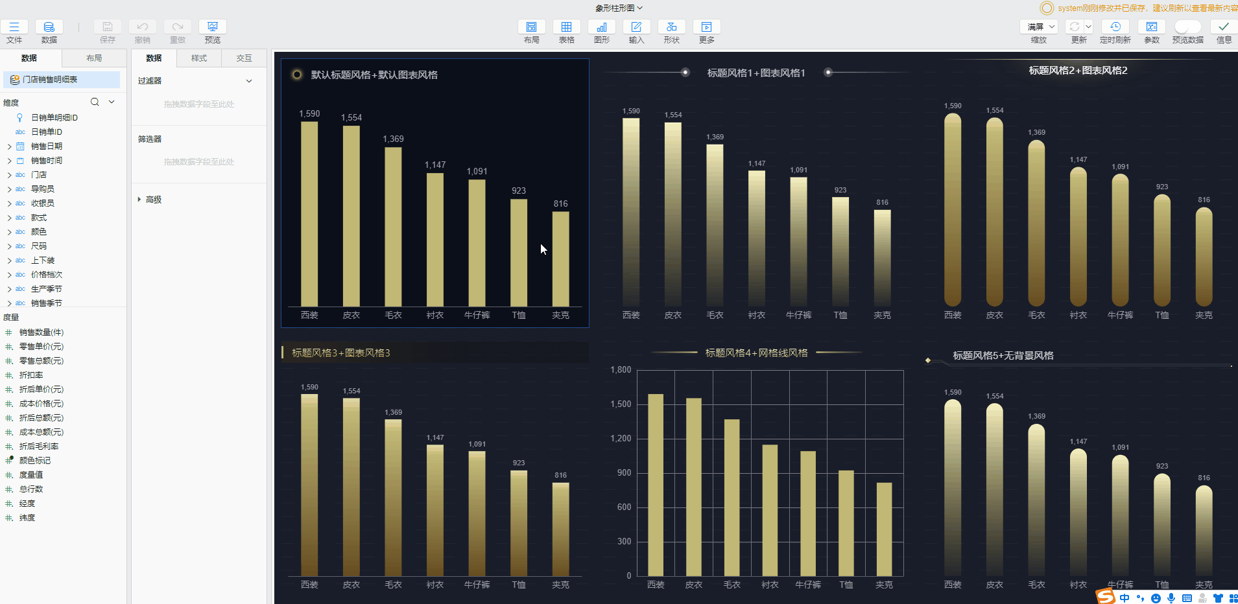Viewport: 1238px width, 604px height.
Task: Click the 输入 (Input) component icon
Action: tap(636, 27)
